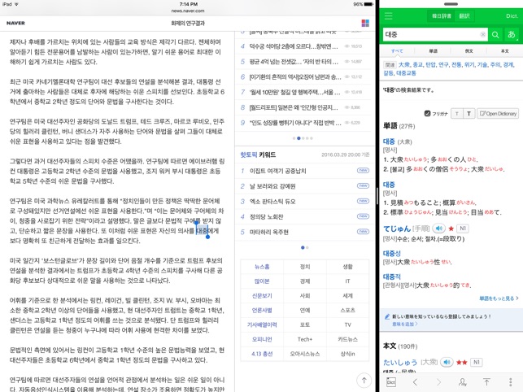Viewport: 523px width, 392px height.
Task: Open the 뉴스홈 section
Action: pos(262,267)
